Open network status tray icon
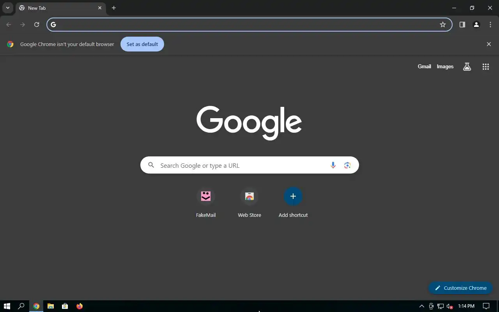The height and width of the screenshot is (312, 499). 440,306
